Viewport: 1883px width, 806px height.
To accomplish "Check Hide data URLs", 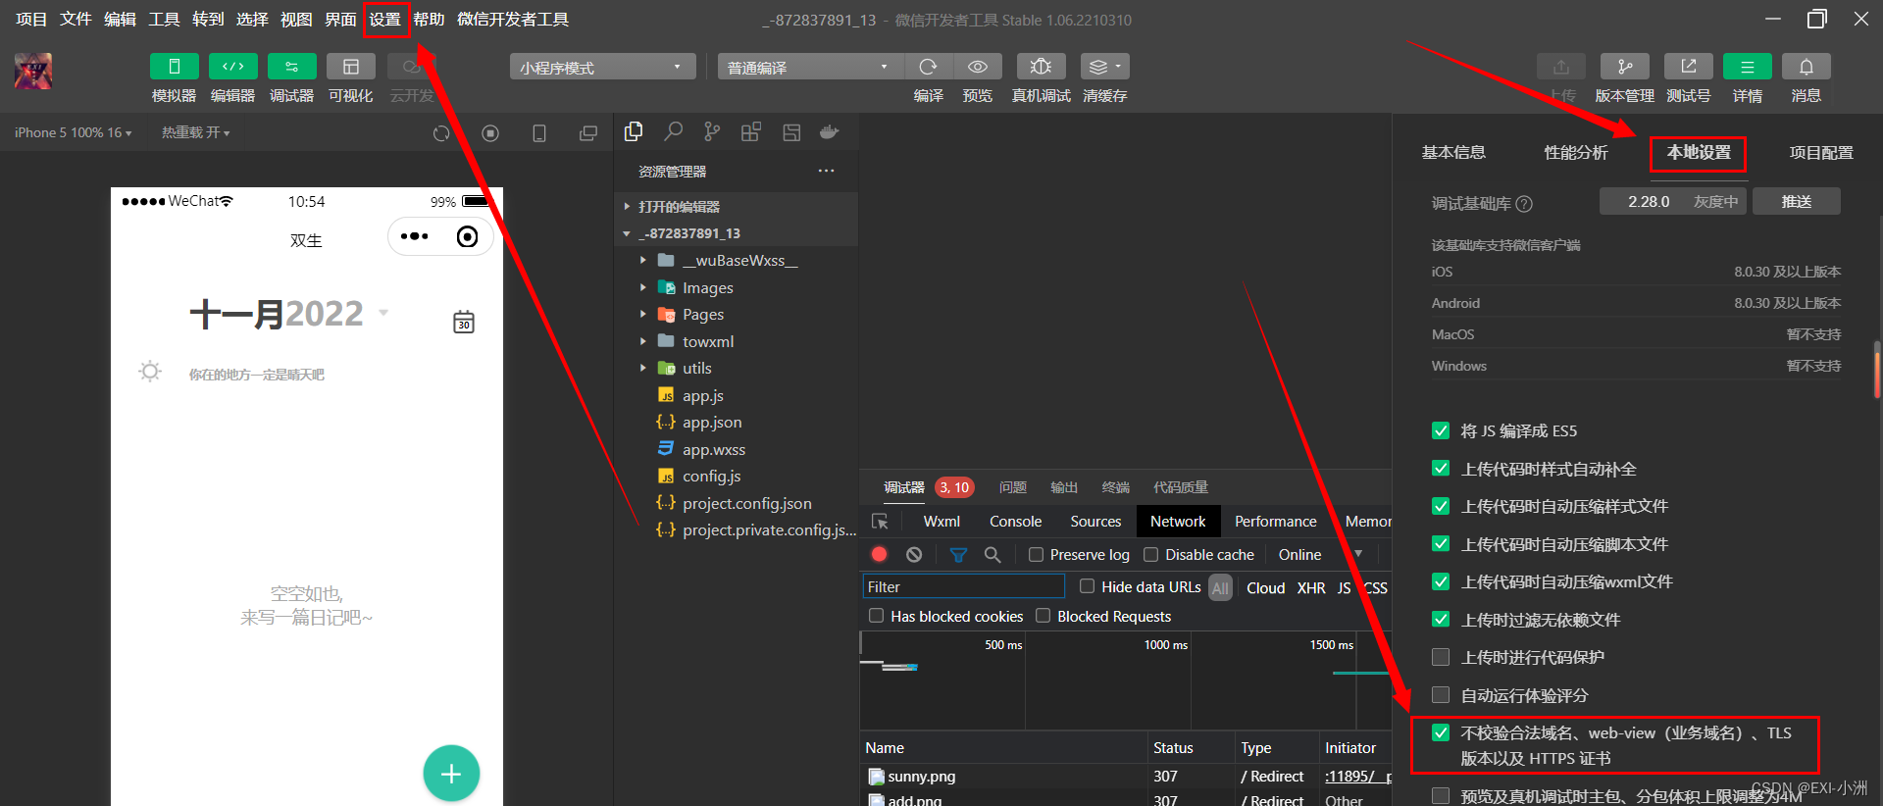I will point(1087,586).
